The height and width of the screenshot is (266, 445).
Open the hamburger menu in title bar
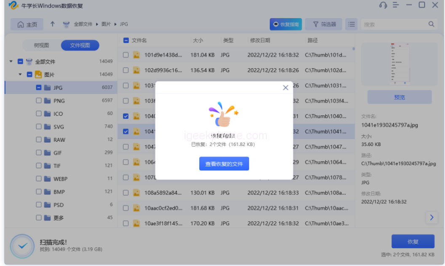(395, 5)
